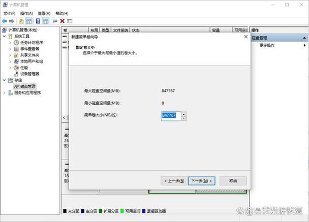Select the 磁盘管理 disk icon in the tree
Image resolution: width=309 pixels, height=222 pixels.
16,86
